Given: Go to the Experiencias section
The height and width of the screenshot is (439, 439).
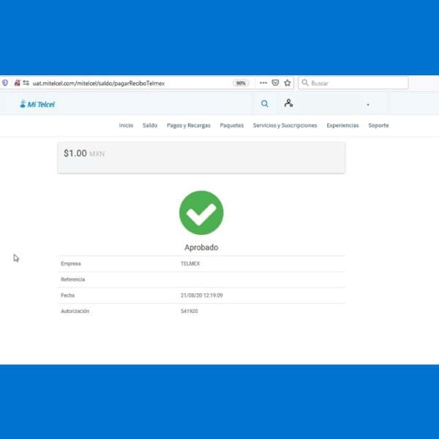Looking at the screenshot, I should (x=342, y=125).
